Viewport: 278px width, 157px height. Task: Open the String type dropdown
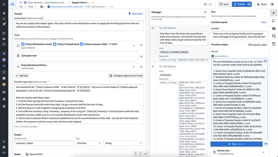point(124,143)
